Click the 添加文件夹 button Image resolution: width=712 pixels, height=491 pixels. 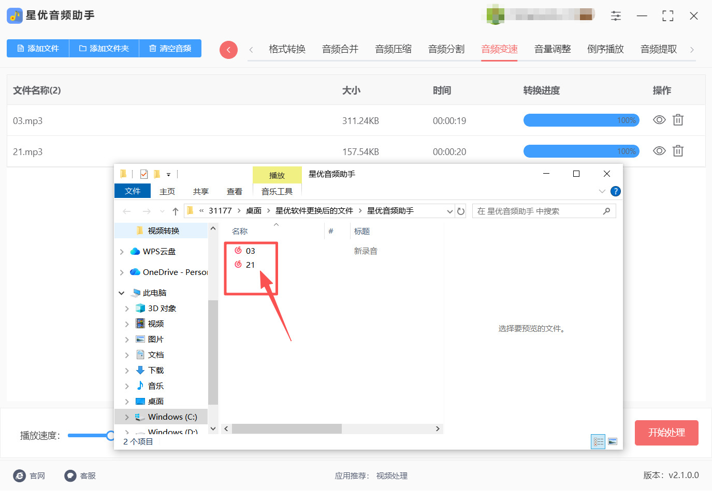click(104, 49)
